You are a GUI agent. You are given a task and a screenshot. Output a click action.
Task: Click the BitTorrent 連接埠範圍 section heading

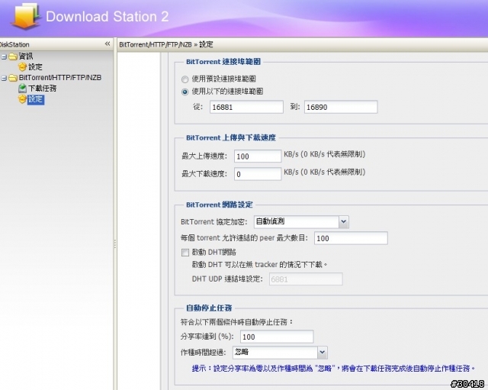pos(223,62)
